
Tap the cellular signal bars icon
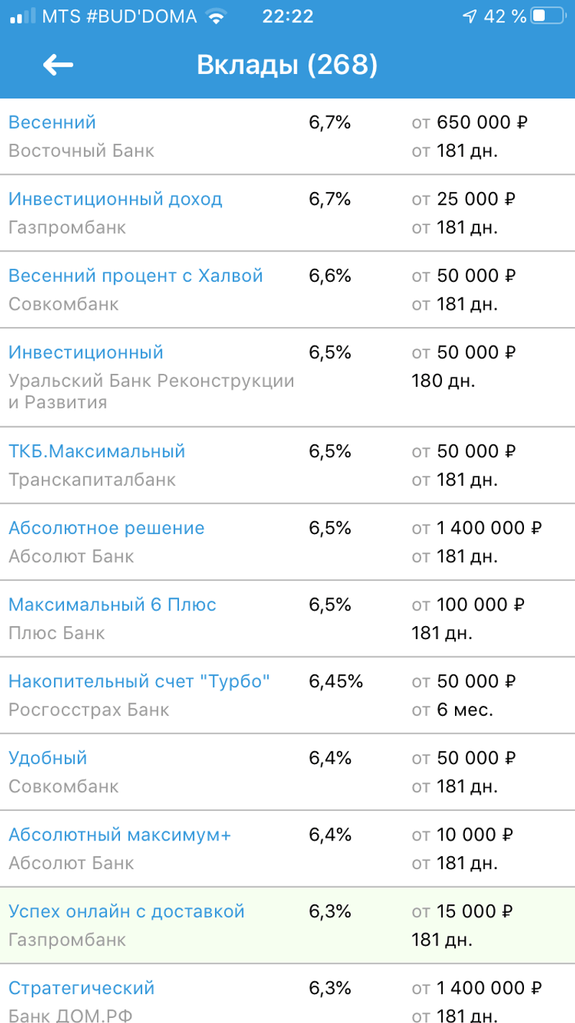pos(22,17)
